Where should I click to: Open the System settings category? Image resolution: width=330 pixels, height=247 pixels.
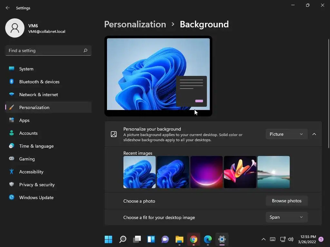[x=48, y=69]
